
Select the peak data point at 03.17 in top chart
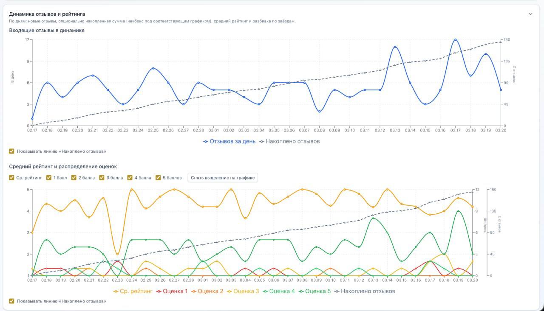(455, 39)
